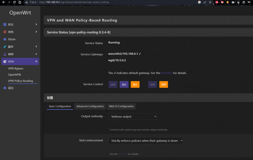
Task: Switch to the Web UI Configuration tab
Action: coord(121,106)
